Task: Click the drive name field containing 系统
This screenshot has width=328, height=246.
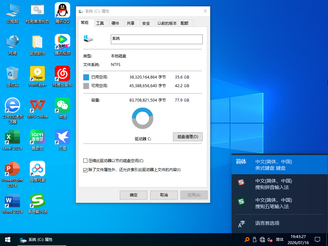Action: [157, 39]
